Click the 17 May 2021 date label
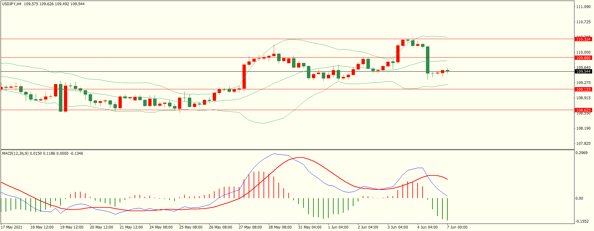This screenshot has width=594, height=231. coord(12,227)
